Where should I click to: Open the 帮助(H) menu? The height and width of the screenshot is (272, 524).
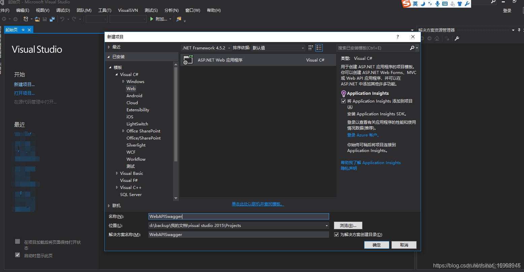coord(214,10)
